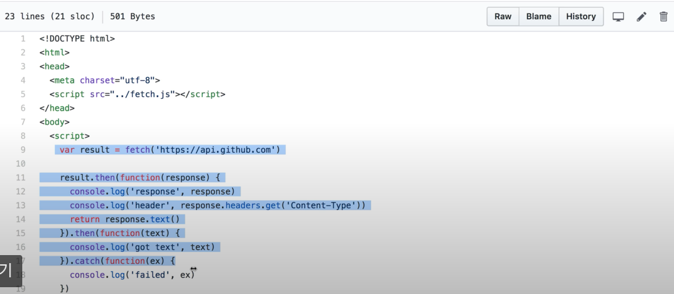This screenshot has height=294, width=674.
Task: Edit this file with pencil icon
Action: (x=641, y=17)
